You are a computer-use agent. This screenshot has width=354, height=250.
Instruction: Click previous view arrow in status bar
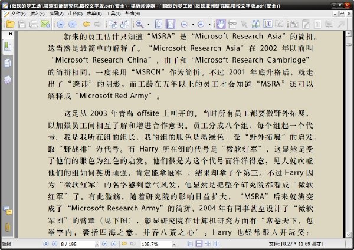click(124, 244)
